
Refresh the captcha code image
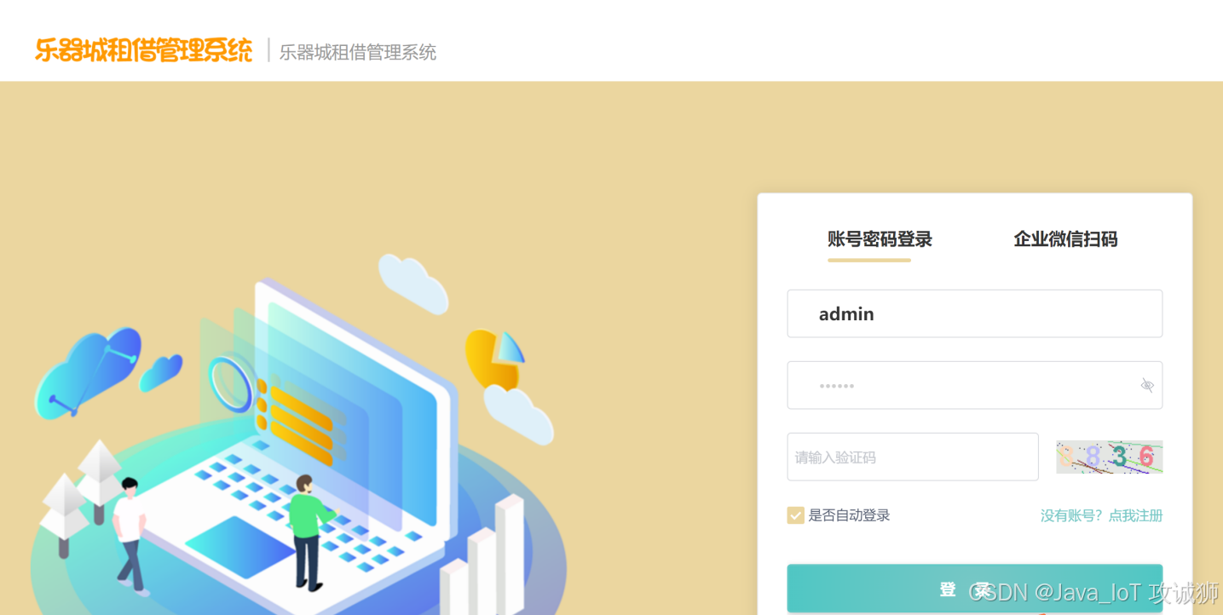(x=1110, y=457)
